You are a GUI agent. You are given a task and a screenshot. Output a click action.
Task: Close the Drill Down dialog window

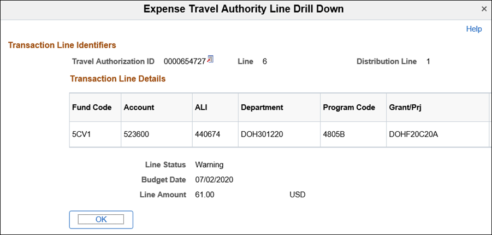484,9
